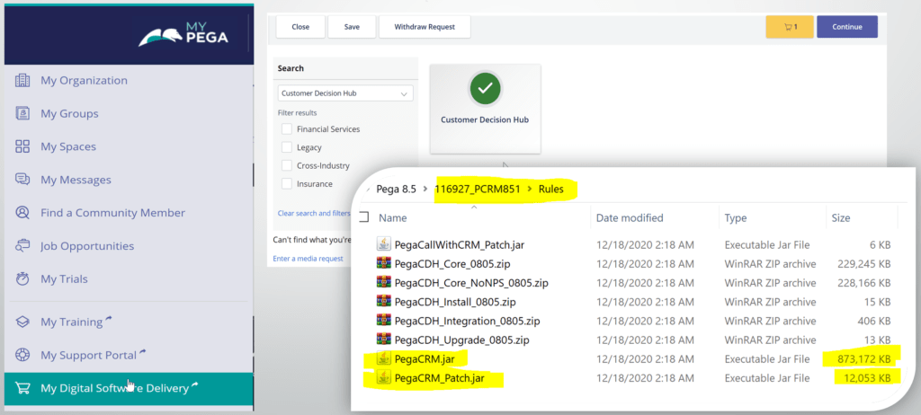Click the Close button
The height and width of the screenshot is (415, 921).
coord(300,27)
